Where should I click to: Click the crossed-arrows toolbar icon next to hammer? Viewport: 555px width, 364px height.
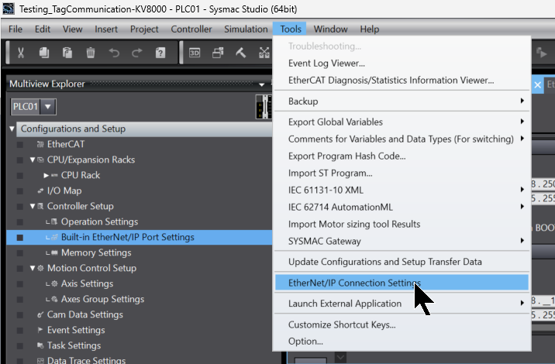[x=264, y=53]
